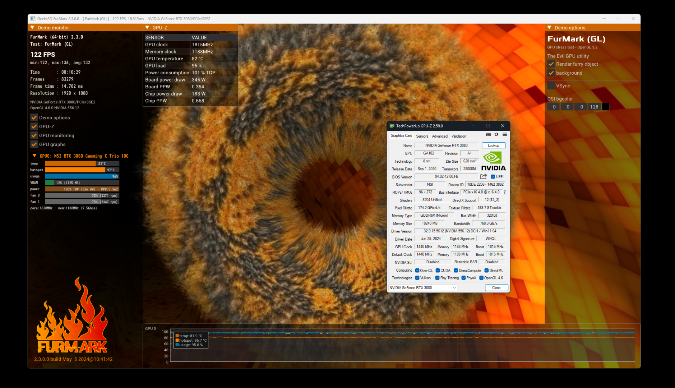This screenshot has width=675, height=388.
Task: Click the Device ID value field
Action: coord(485,184)
